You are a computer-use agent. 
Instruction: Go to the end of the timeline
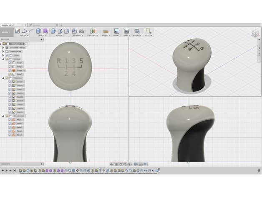pyautogui.click(x=15, y=170)
